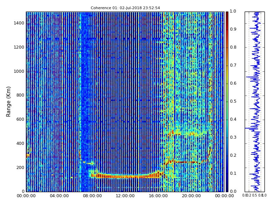Viewport: 273px width, 204px height.
Task: Click the colorbar 0.9 tick label
Action: (233, 29)
